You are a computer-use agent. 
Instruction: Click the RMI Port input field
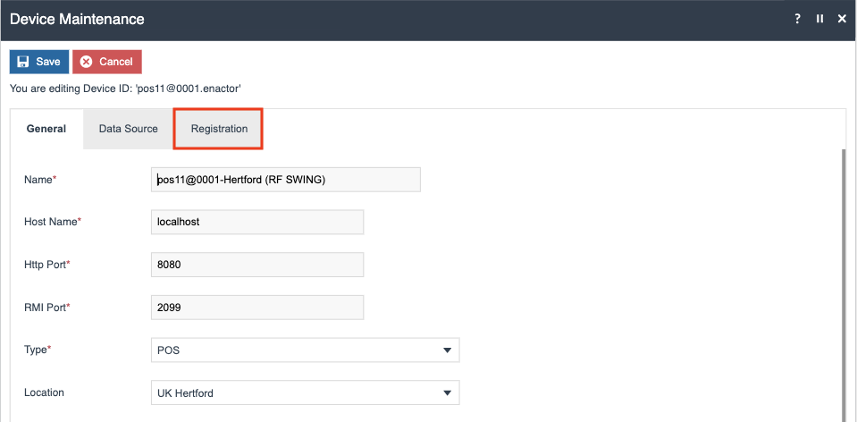coord(257,308)
